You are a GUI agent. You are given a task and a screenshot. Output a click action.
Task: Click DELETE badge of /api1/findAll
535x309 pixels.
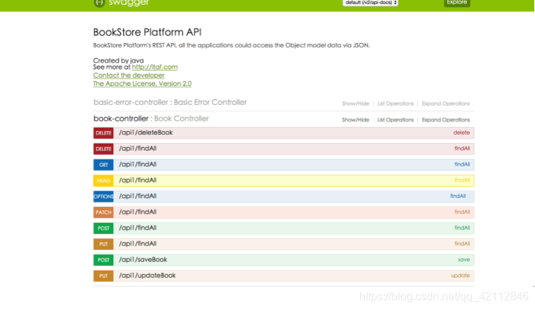click(x=104, y=149)
